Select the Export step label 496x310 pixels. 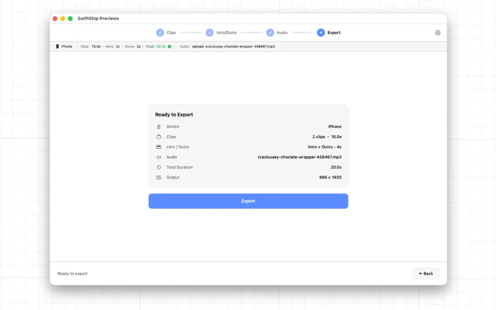coord(334,32)
